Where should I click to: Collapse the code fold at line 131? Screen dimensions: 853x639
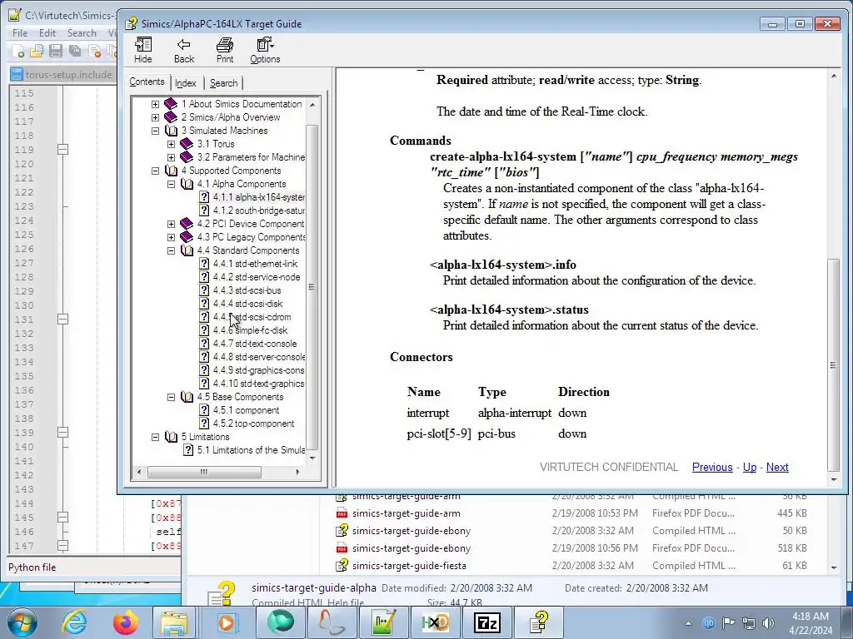point(63,319)
